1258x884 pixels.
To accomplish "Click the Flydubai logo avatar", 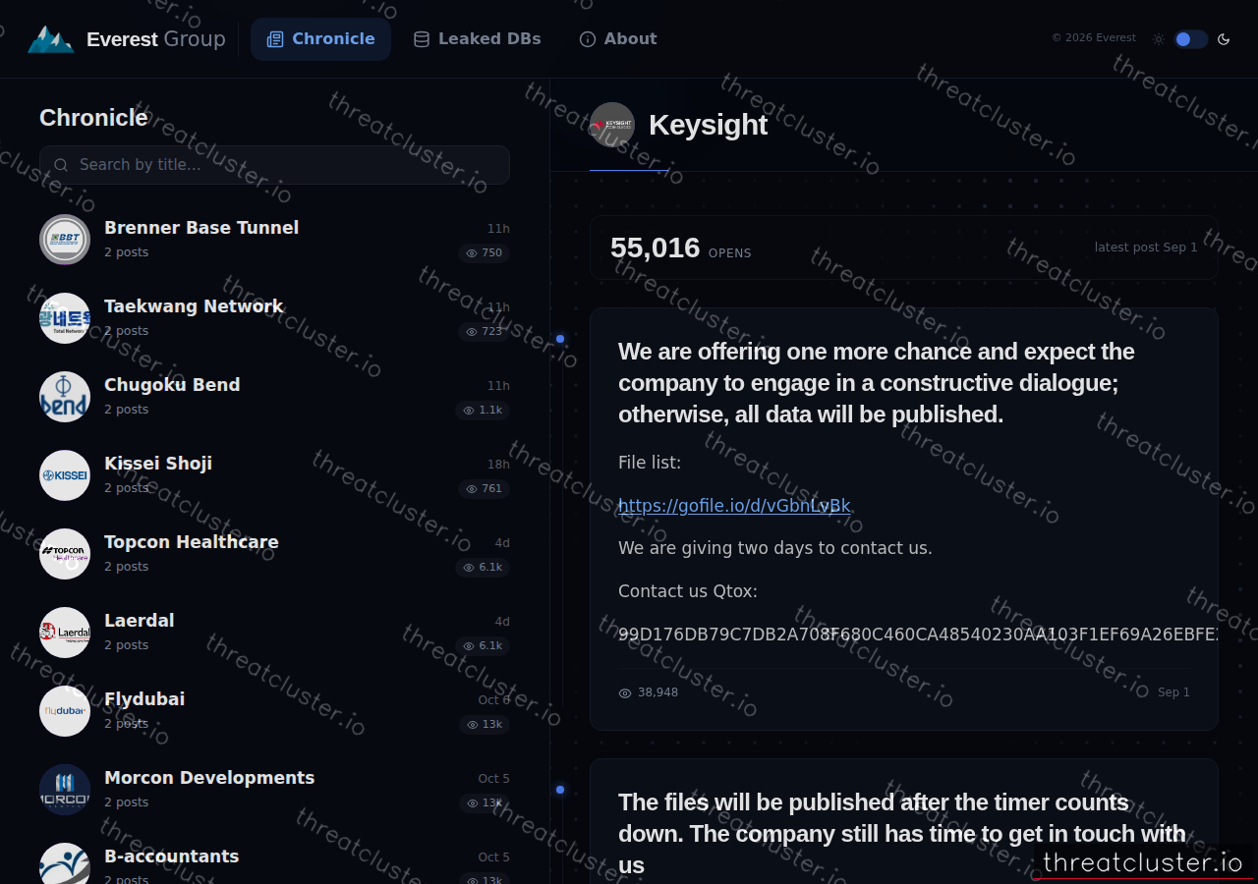I will coord(65,711).
